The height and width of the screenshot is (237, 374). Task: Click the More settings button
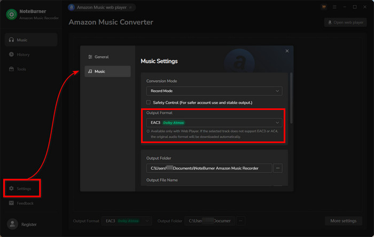(343, 221)
